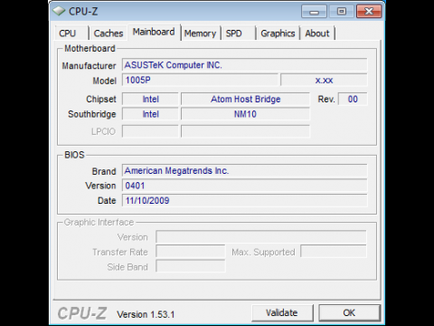Click the NM10 southbridge field
Viewport: 434px width, 326px height.
tap(245, 114)
